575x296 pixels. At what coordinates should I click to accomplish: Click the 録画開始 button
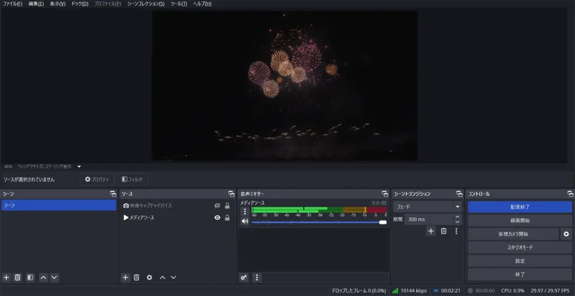coord(520,220)
